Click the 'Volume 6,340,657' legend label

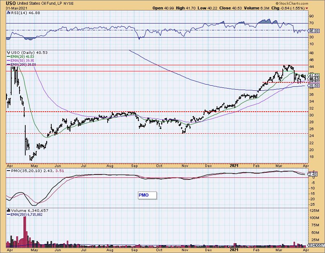30,210
